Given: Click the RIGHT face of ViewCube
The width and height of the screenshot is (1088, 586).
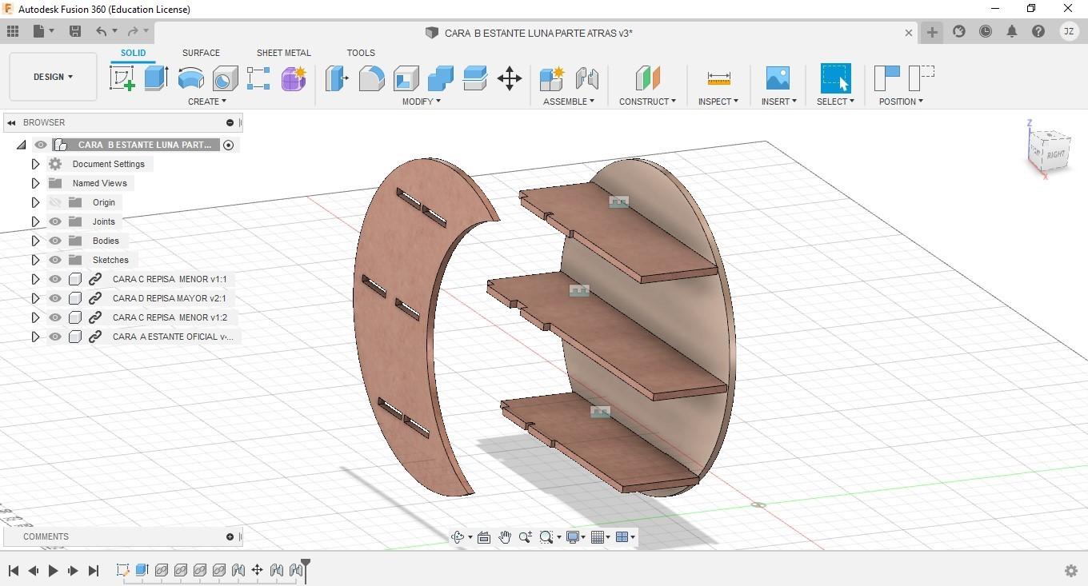Looking at the screenshot, I should click(1056, 154).
